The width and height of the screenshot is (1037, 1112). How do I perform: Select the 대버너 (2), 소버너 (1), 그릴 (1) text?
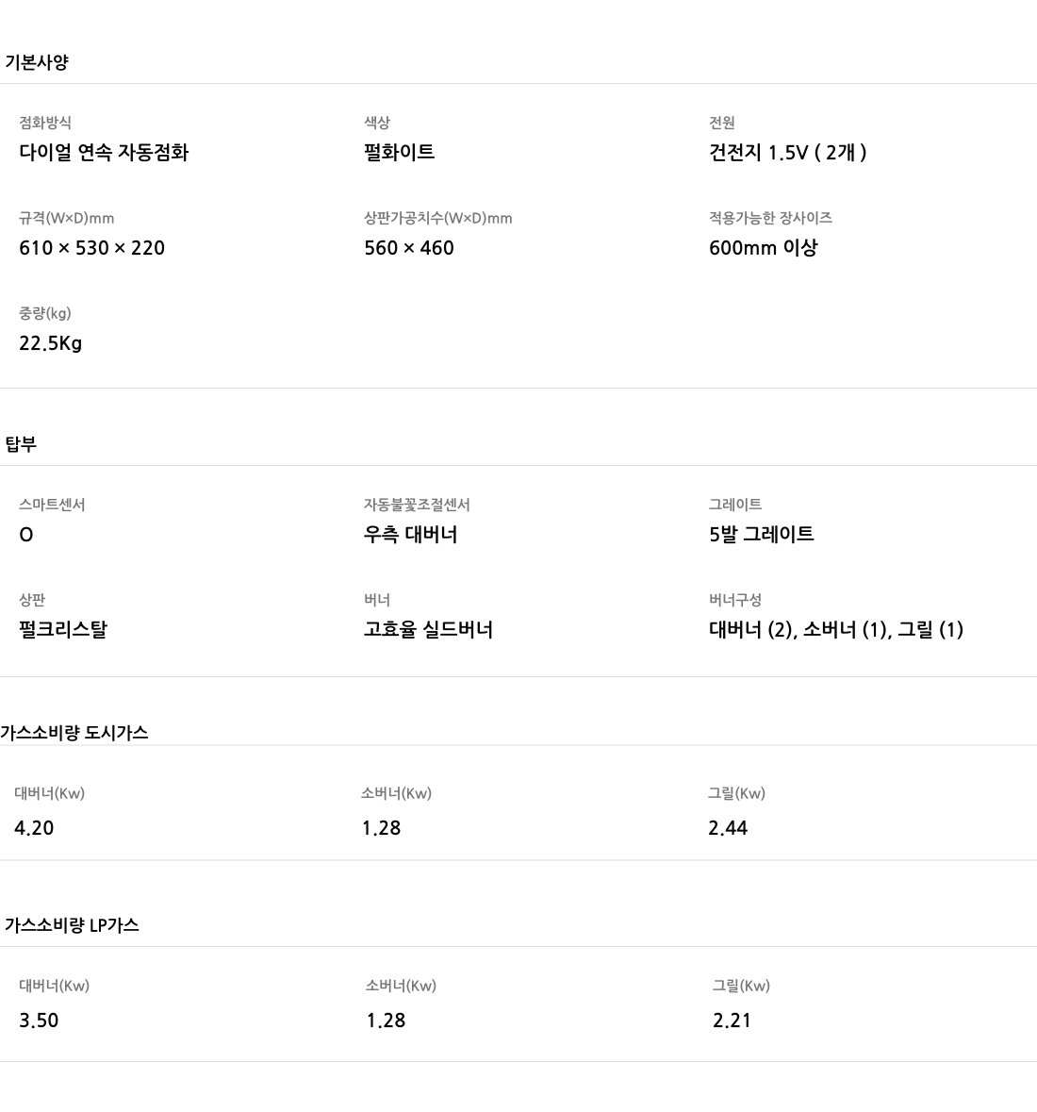click(835, 630)
